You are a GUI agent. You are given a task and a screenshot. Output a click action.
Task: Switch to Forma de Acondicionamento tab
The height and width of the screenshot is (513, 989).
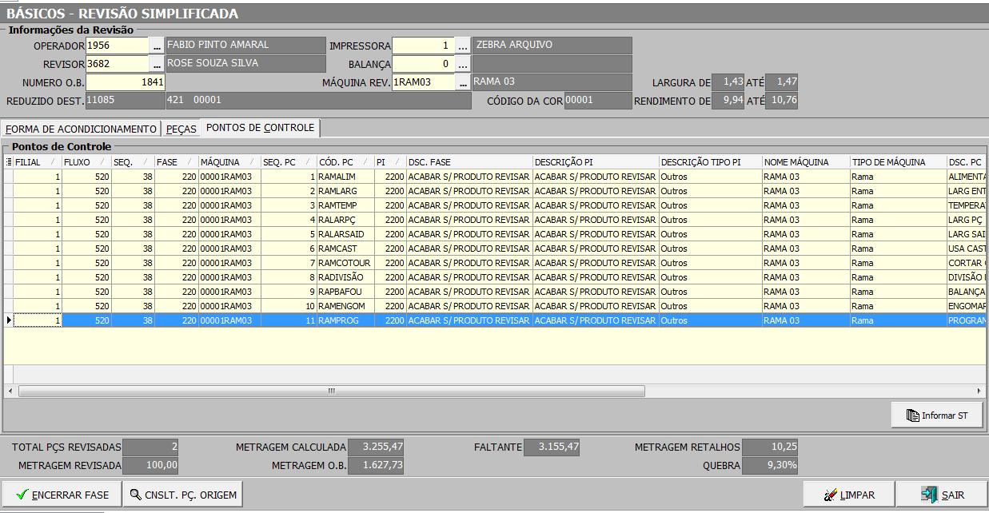81,129
